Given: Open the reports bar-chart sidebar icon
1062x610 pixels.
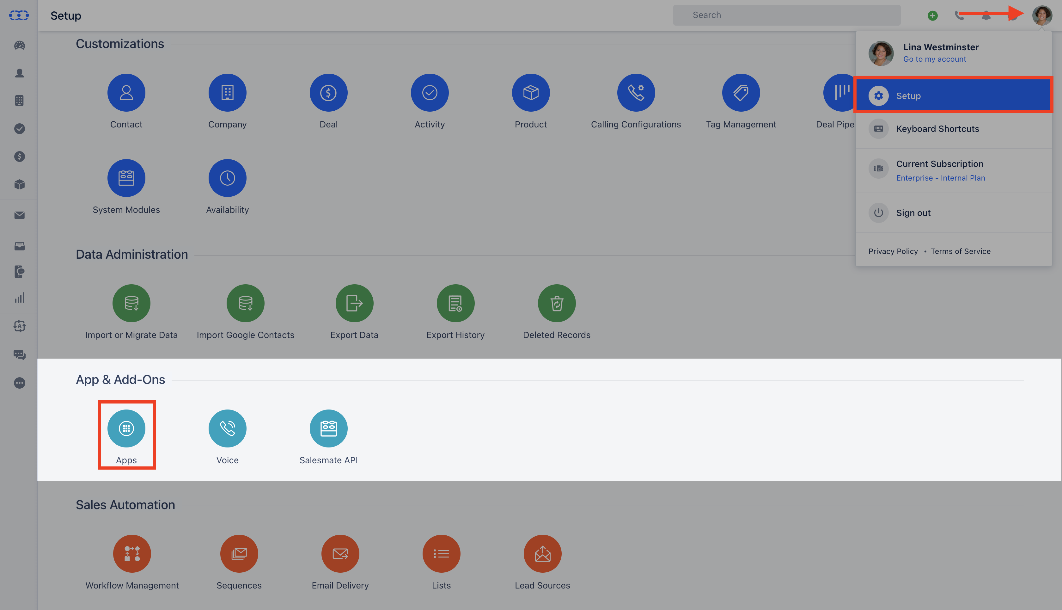Looking at the screenshot, I should point(19,298).
